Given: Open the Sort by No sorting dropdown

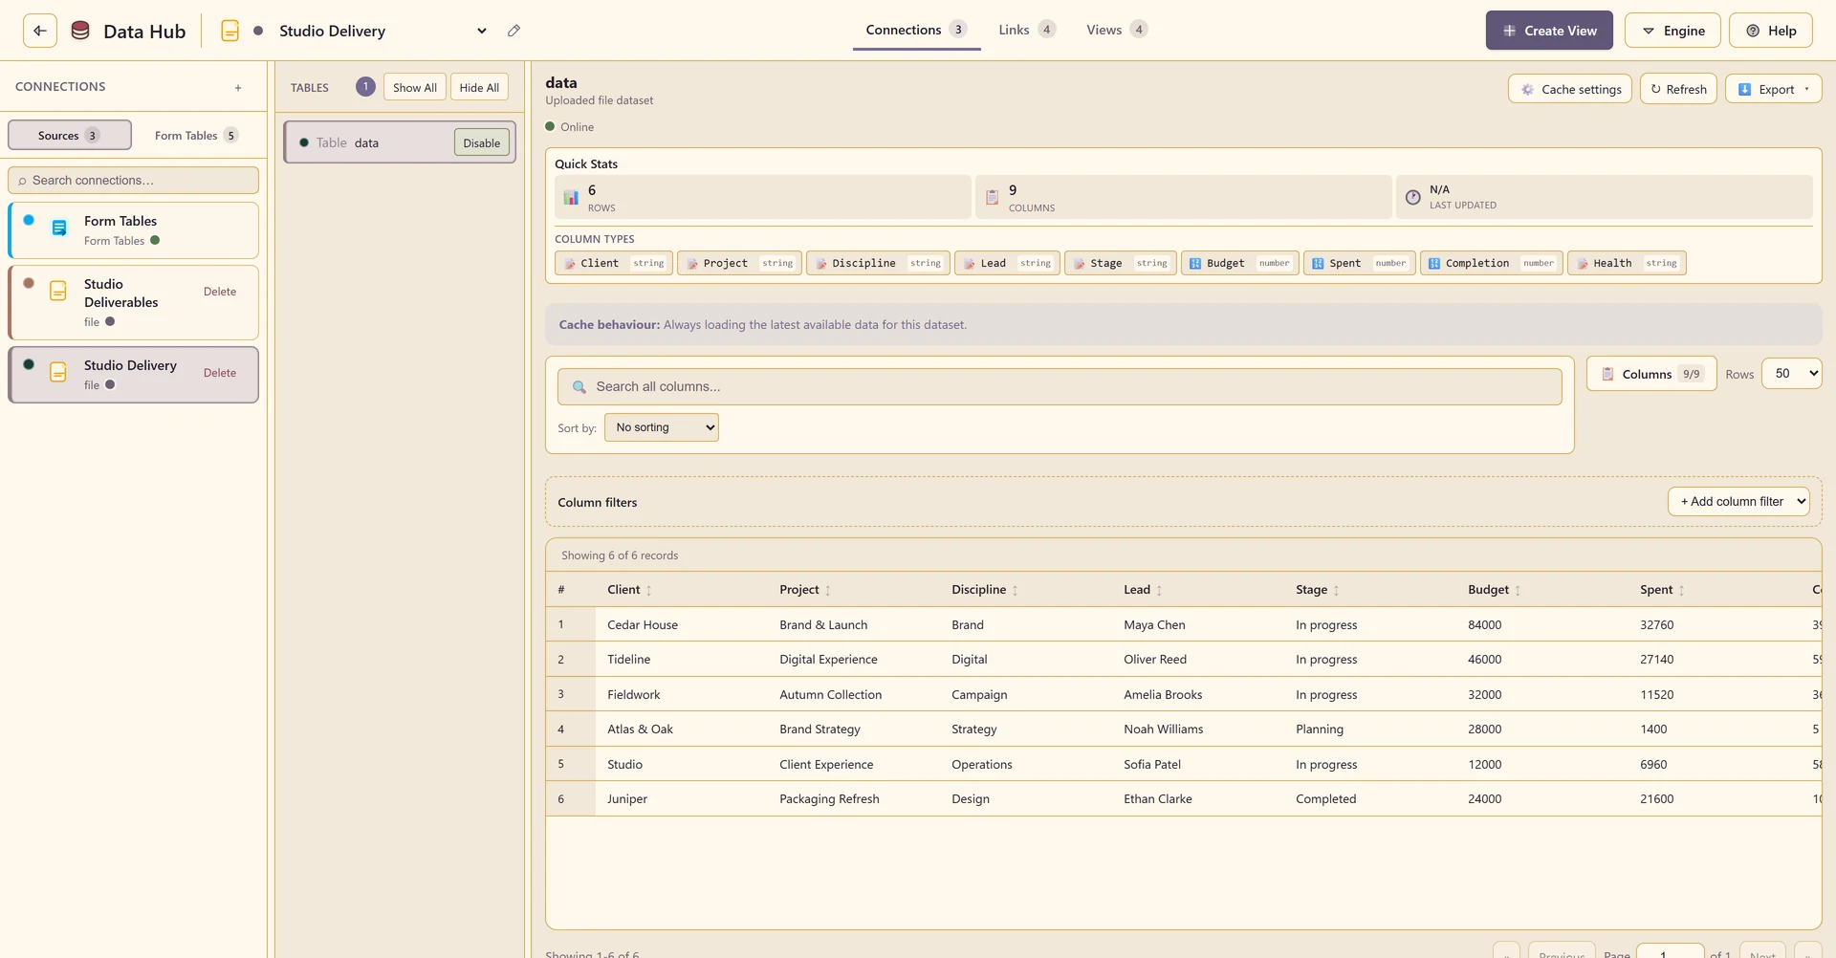Looking at the screenshot, I should 662,427.
